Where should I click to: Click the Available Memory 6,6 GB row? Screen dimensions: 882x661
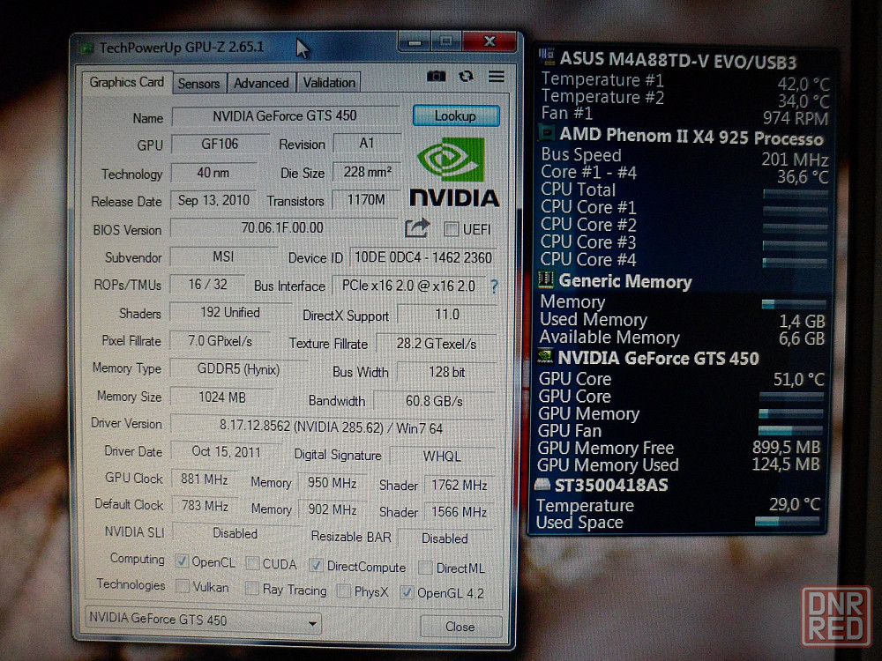[x=682, y=338]
